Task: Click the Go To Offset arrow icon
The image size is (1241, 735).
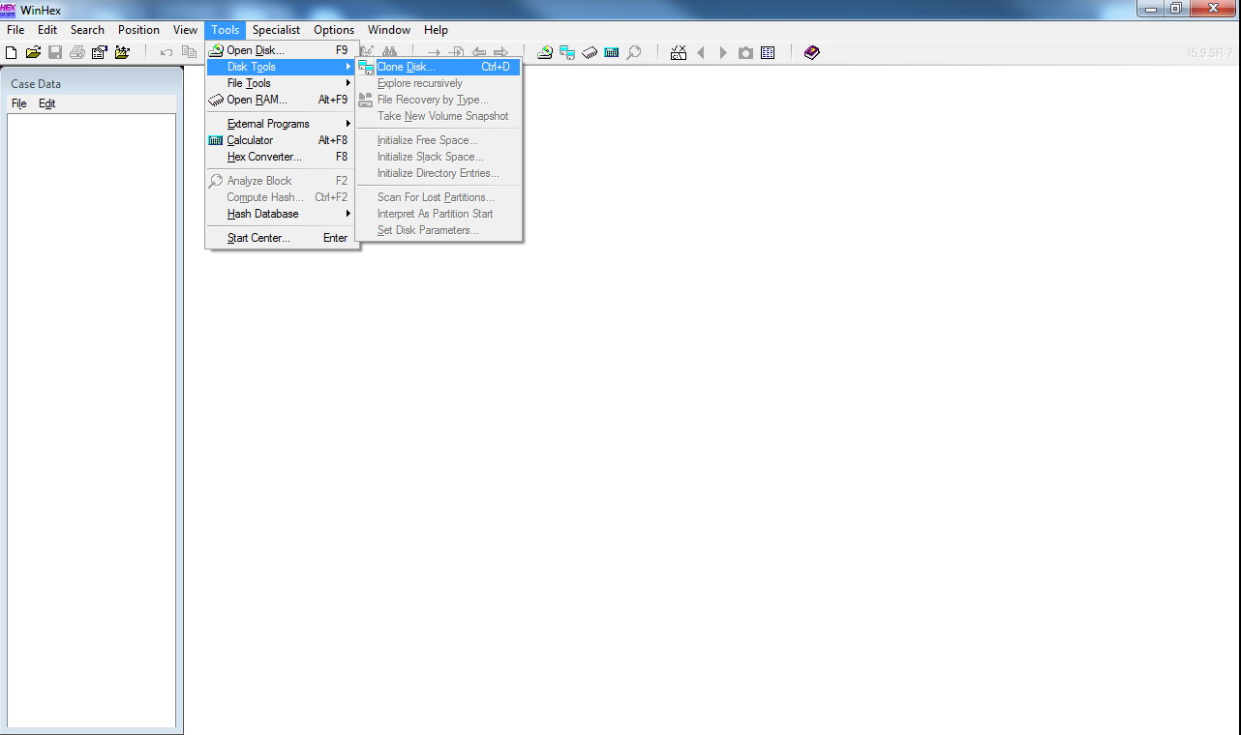Action: click(435, 52)
